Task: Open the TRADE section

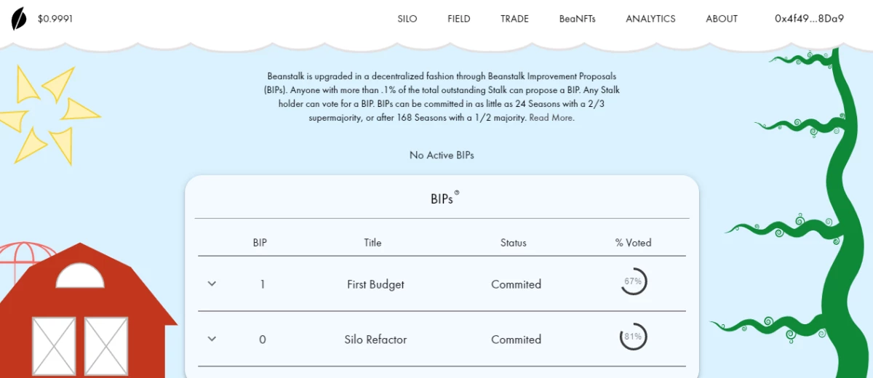Action: coord(514,19)
